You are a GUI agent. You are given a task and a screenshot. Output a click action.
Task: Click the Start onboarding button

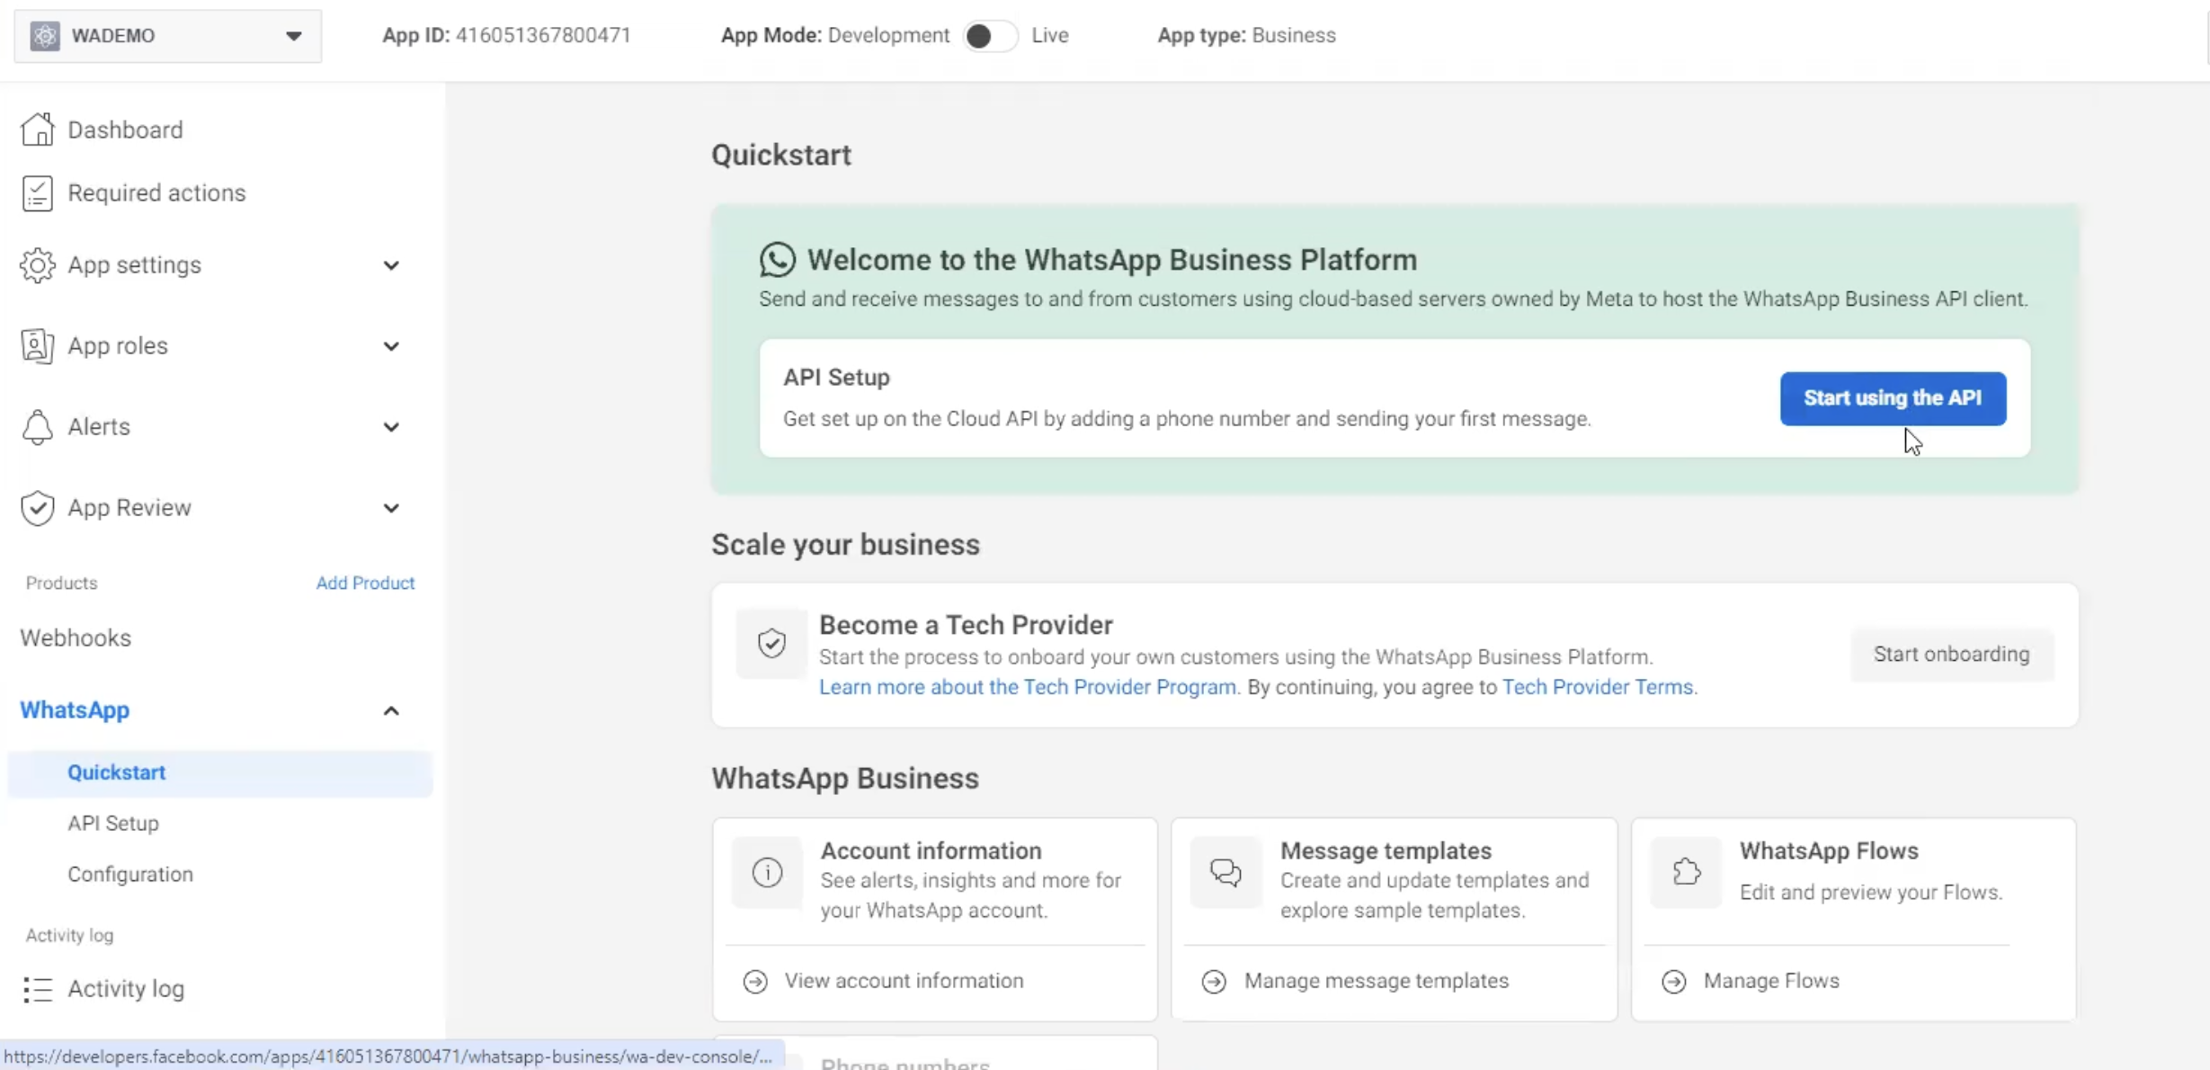tap(1951, 655)
